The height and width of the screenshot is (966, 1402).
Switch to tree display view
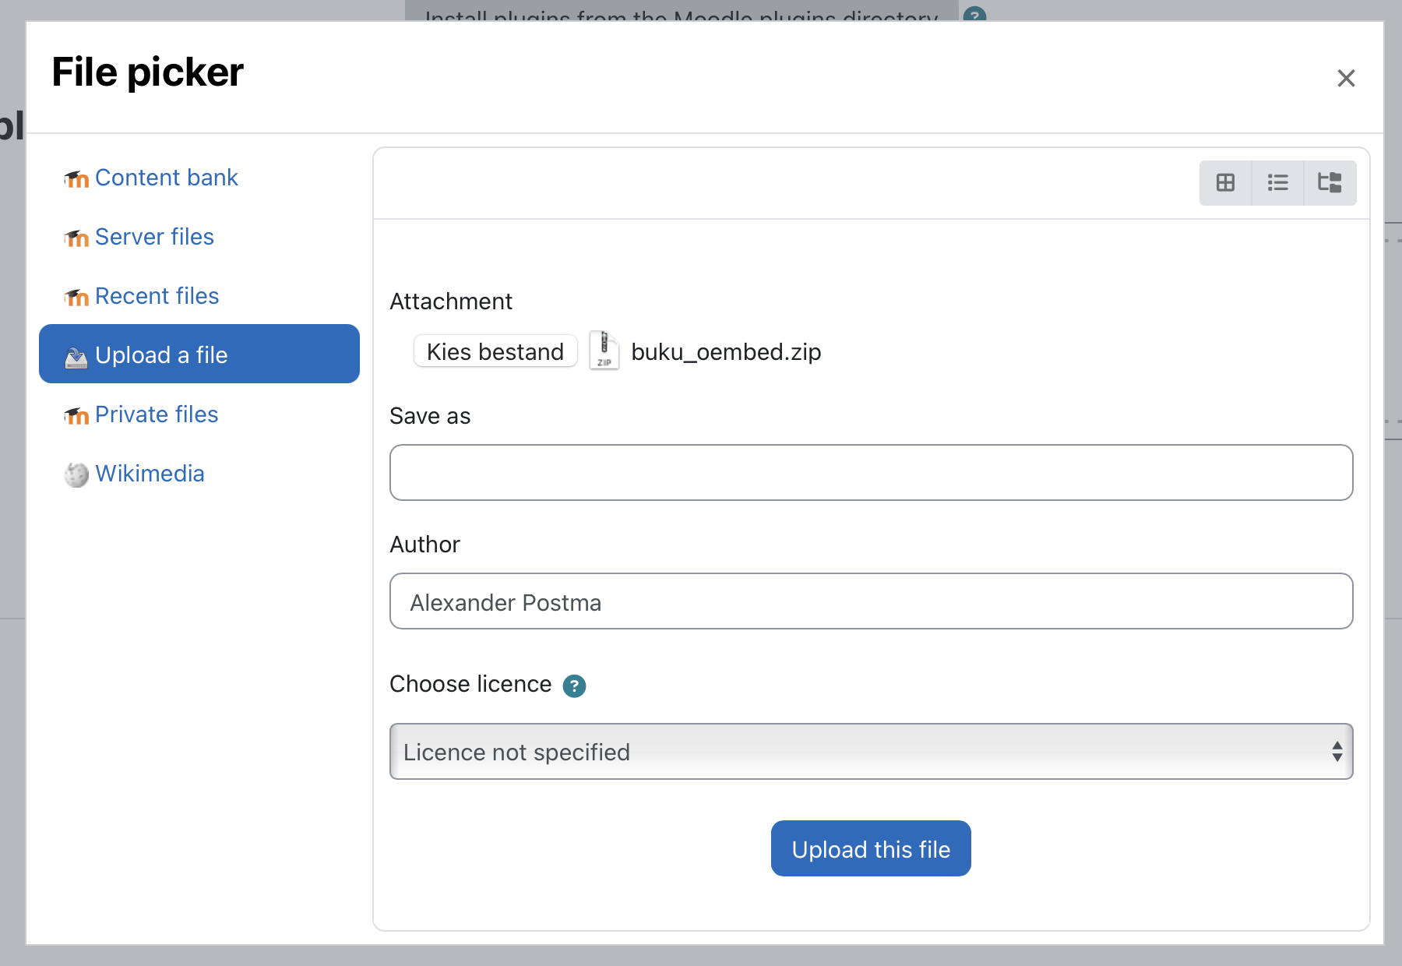(1330, 182)
